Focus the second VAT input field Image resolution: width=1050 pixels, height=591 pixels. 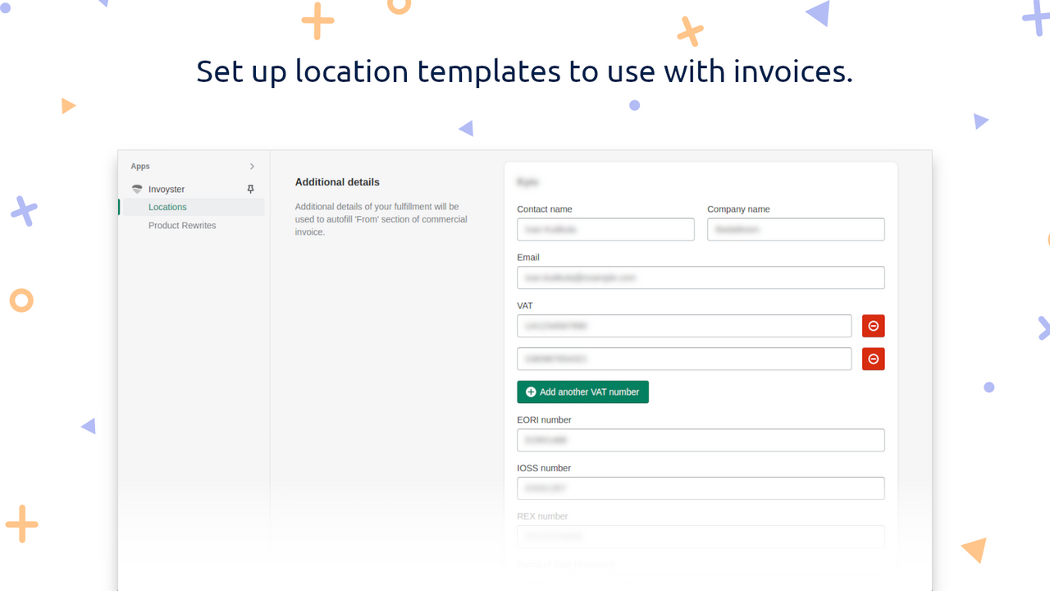click(x=684, y=359)
